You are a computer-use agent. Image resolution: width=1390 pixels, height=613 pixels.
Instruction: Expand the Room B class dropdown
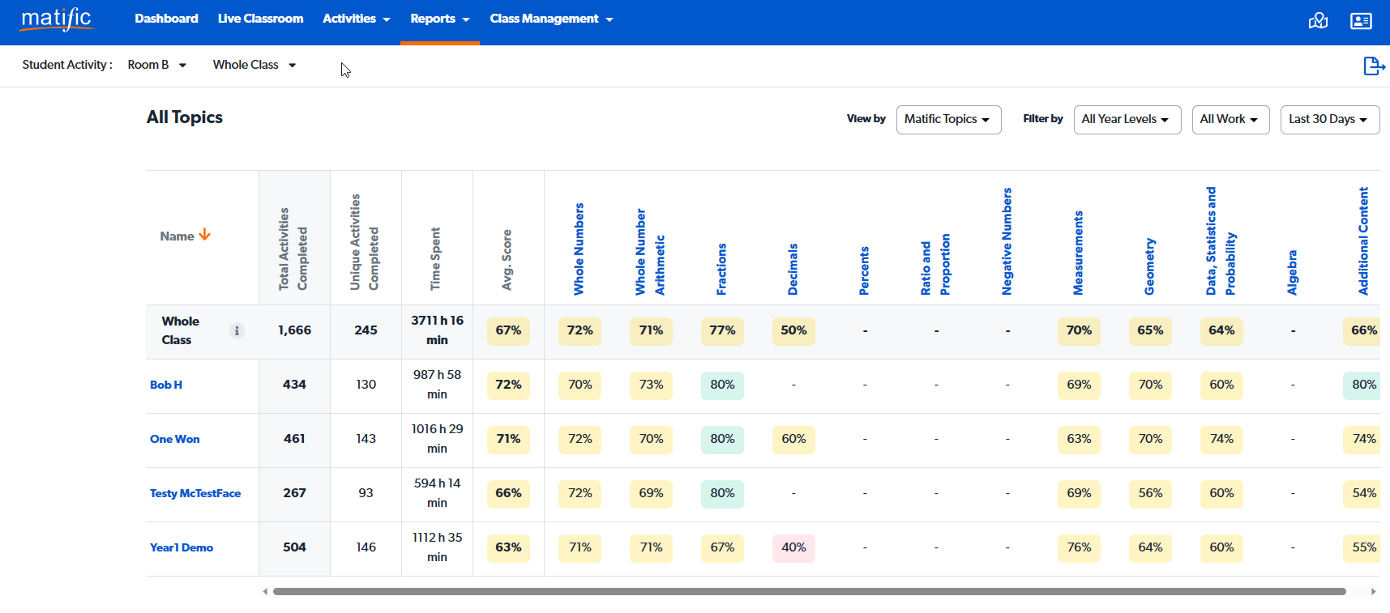157,65
